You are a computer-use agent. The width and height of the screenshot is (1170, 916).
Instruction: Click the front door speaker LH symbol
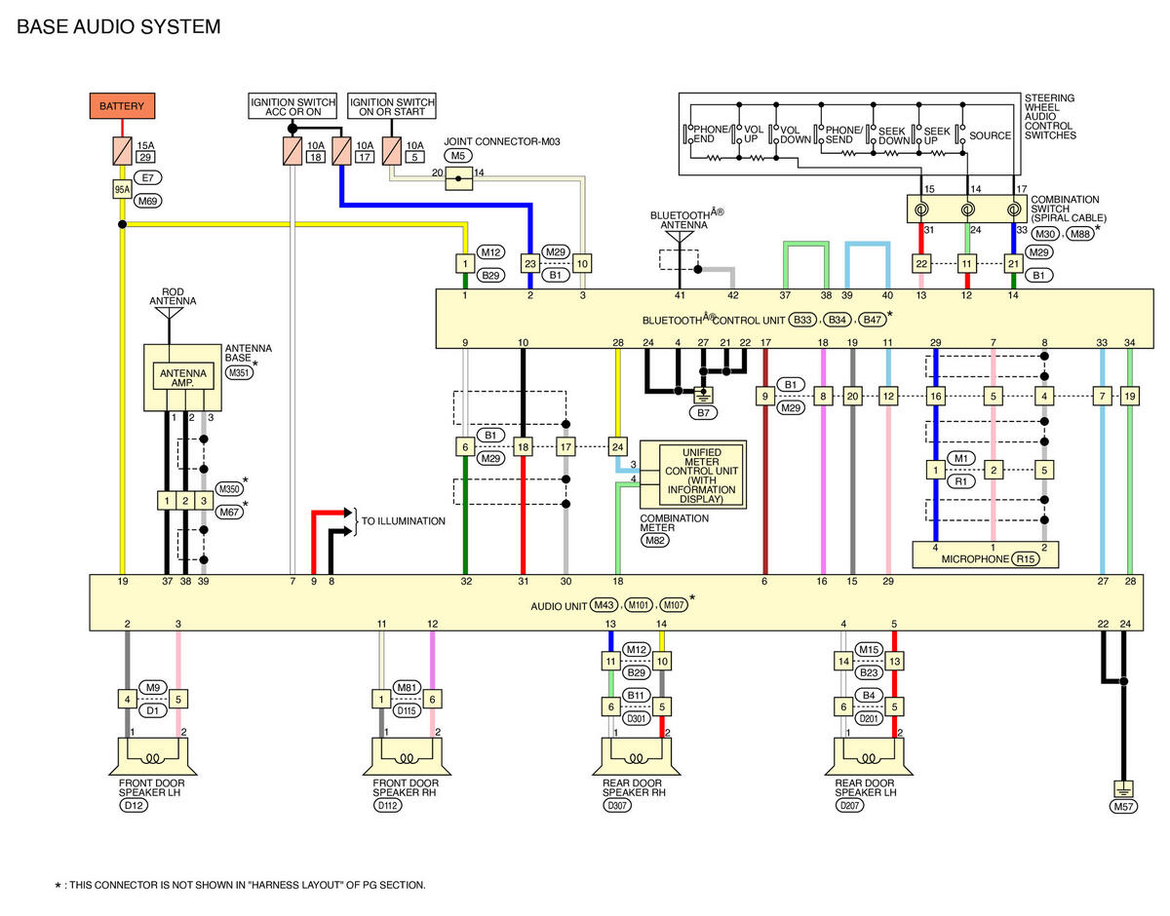153,756
